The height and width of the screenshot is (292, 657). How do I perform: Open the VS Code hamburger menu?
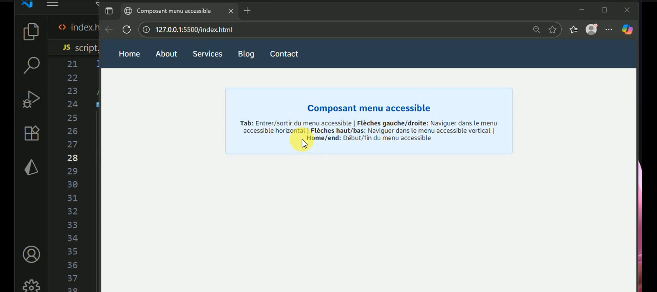click(x=53, y=4)
